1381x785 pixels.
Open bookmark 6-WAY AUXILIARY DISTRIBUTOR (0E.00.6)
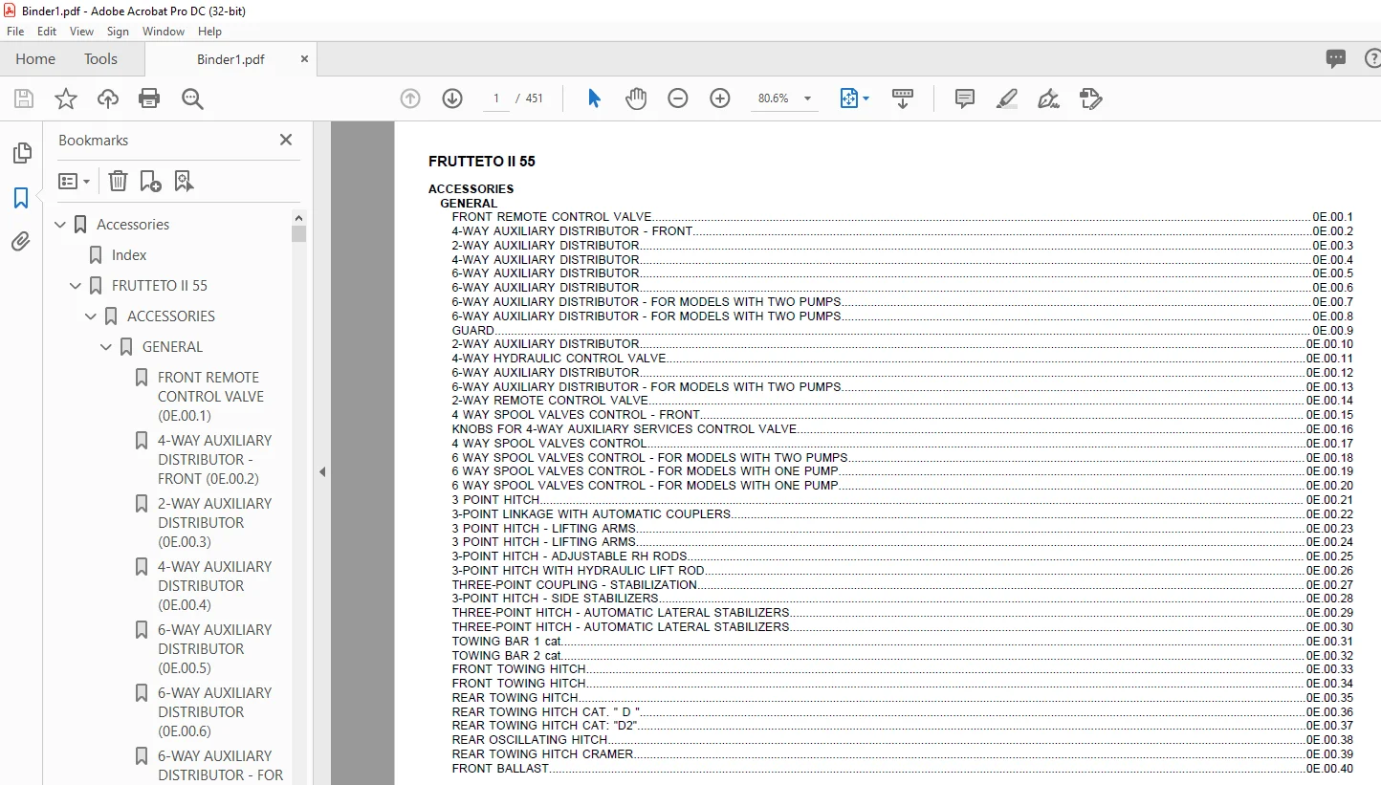click(x=214, y=712)
